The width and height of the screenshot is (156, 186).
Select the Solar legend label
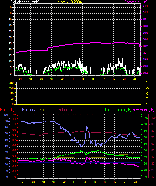tap(44, 110)
